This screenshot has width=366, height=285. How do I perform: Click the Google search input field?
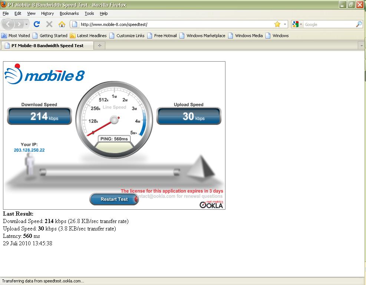click(329, 24)
